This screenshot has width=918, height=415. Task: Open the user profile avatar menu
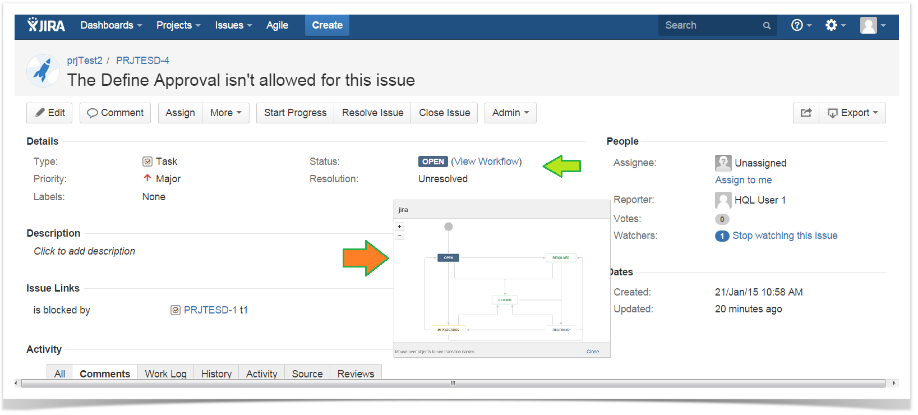click(872, 25)
